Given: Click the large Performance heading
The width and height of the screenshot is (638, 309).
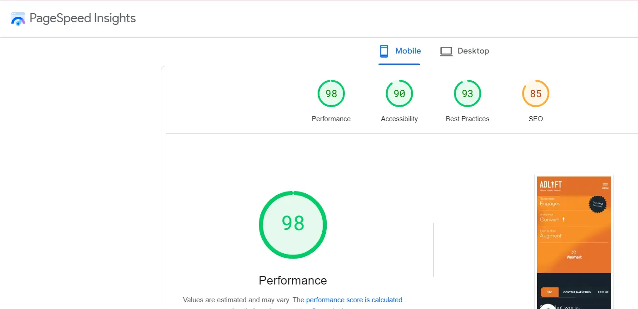Looking at the screenshot, I should pos(293,280).
